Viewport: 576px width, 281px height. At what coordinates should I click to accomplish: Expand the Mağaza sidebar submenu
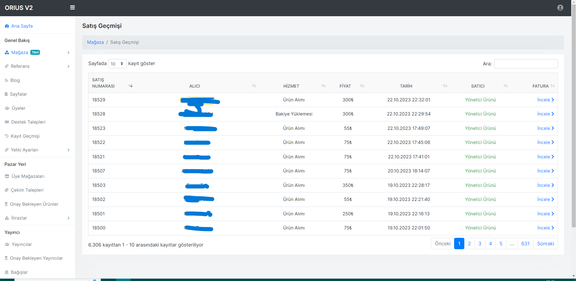37,52
